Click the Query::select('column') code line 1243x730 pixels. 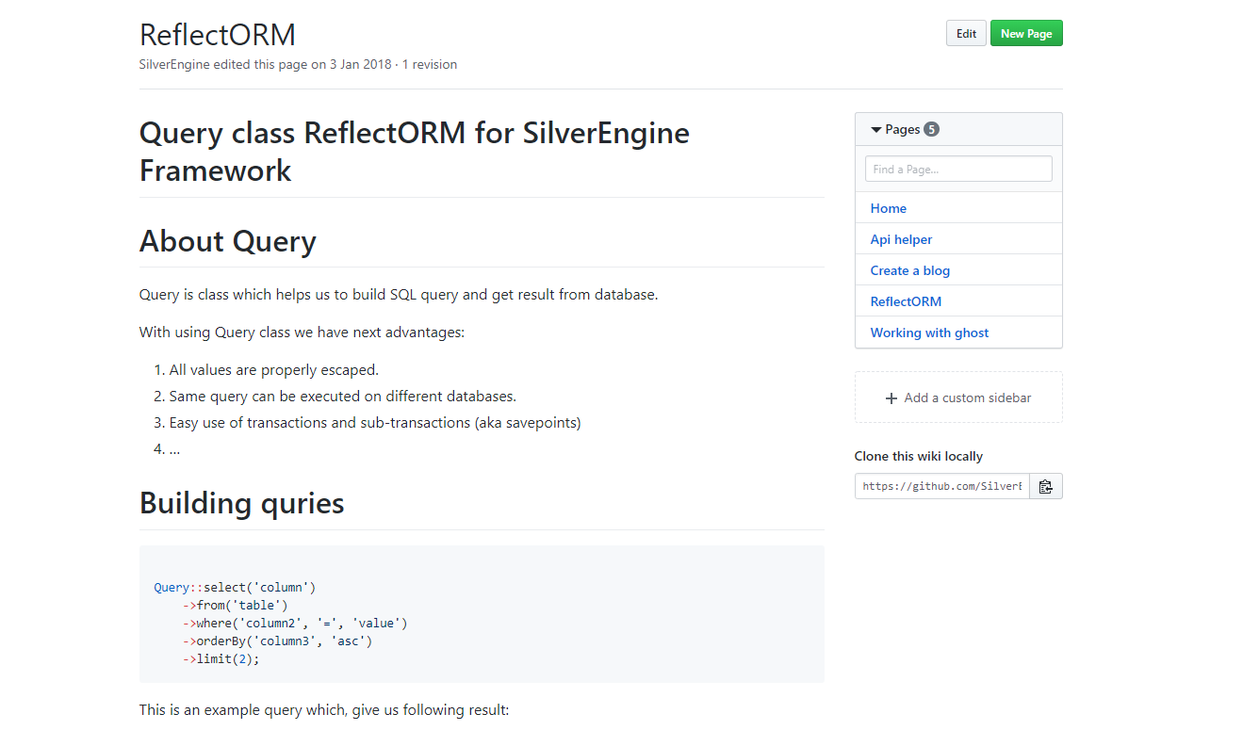point(235,587)
